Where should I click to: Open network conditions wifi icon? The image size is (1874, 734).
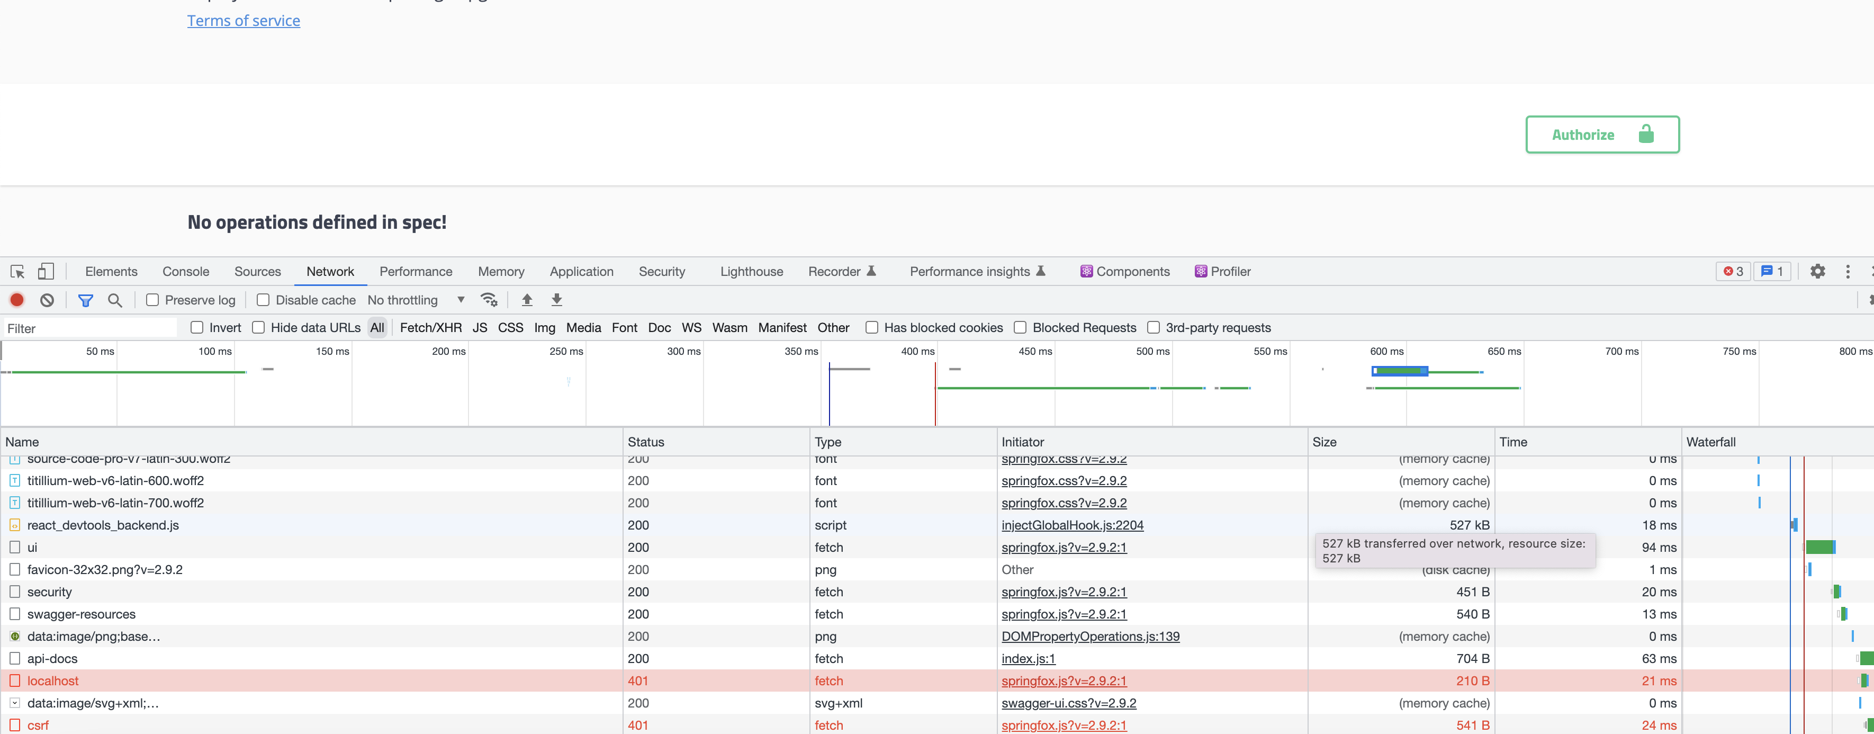click(489, 300)
